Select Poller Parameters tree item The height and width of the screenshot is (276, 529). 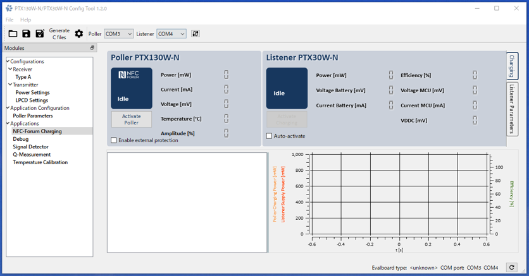coord(33,116)
